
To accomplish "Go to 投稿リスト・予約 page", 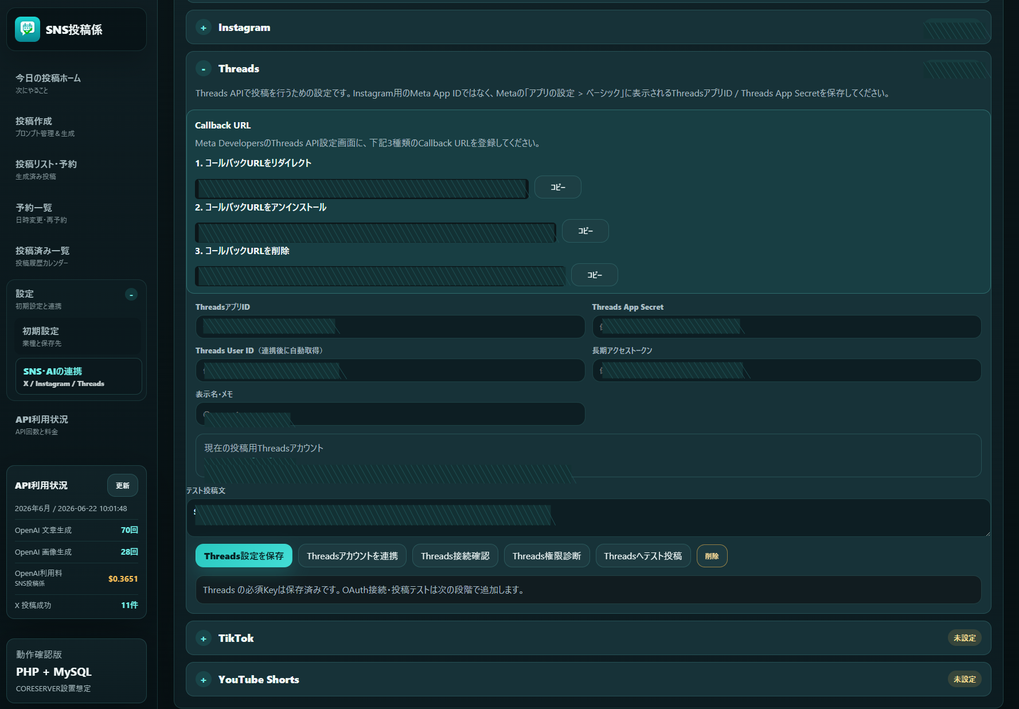I will coord(76,169).
